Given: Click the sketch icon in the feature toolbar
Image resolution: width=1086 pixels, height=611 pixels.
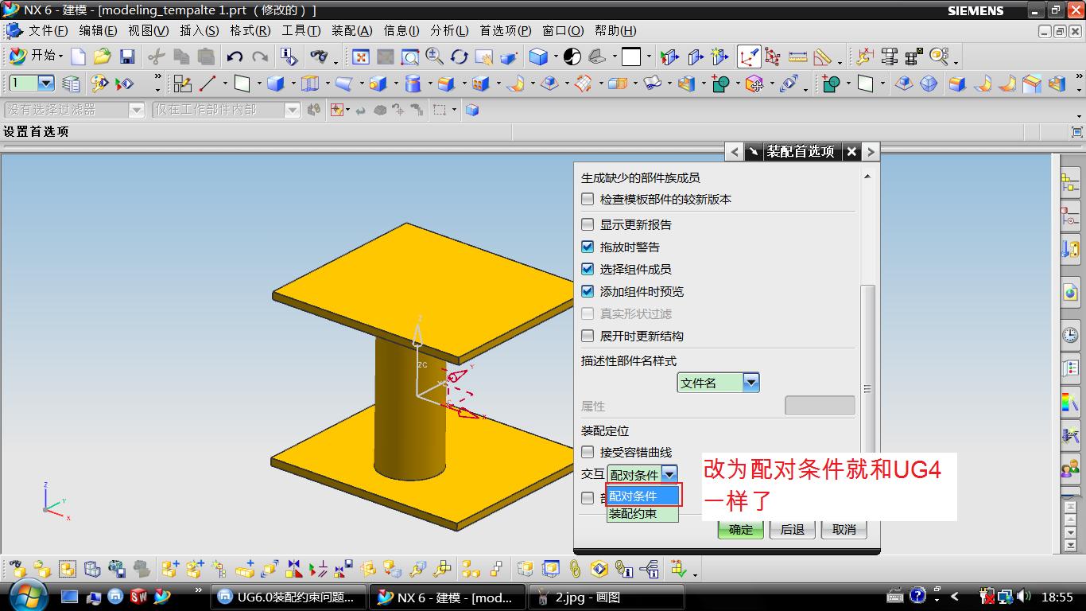Looking at the screenshot, I should click(x=182, y=84).
